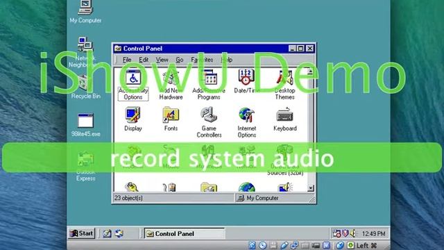Open Accessibility Options in Control Panel
Image resolution: width=444 pixels, height=250 pixels.
pyautogui.click(x=133, y=84)
